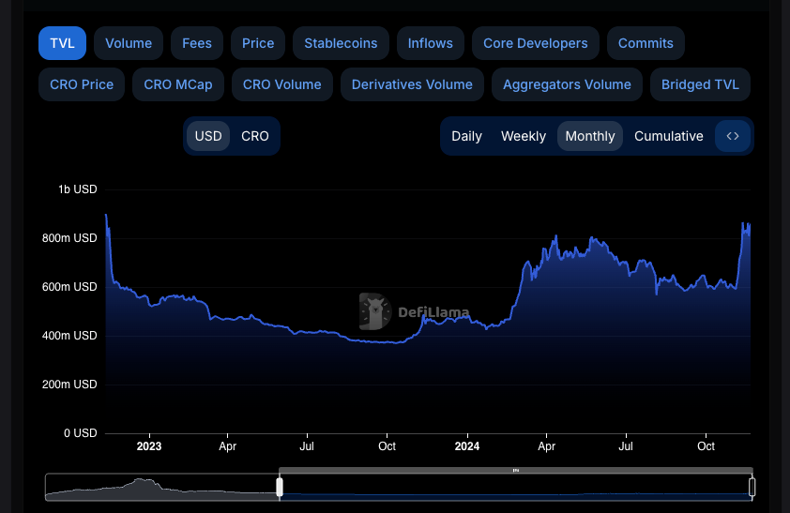The height and width of the screenshot is (513, 790).
Task: Switch denomination to CRO
Action: tap(255, 136)
